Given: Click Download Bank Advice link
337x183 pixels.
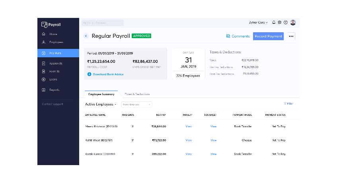Looking at the screenshot, I should tap(108, 74).
